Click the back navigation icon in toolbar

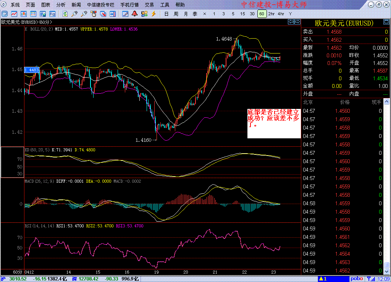click(x=5, y=14)
